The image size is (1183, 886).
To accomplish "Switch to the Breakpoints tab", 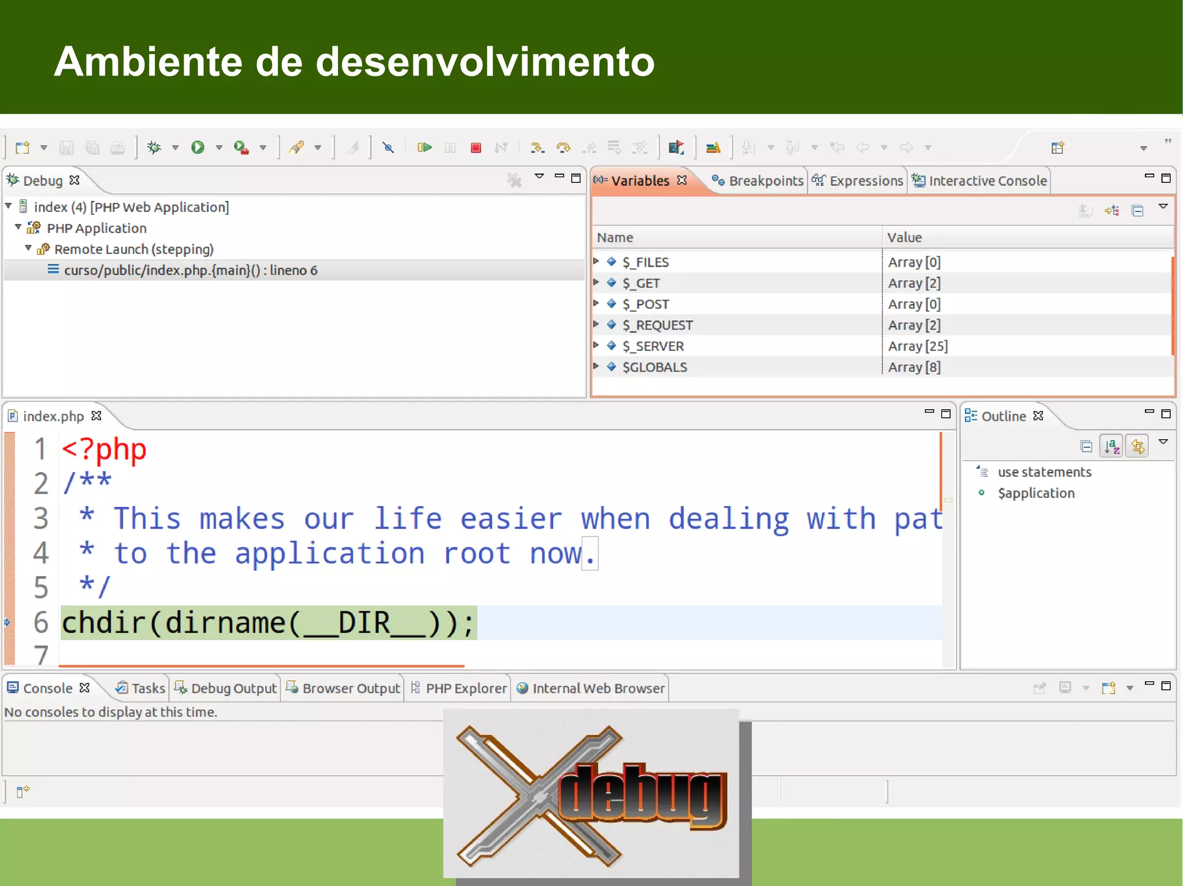I will (757, 181).
